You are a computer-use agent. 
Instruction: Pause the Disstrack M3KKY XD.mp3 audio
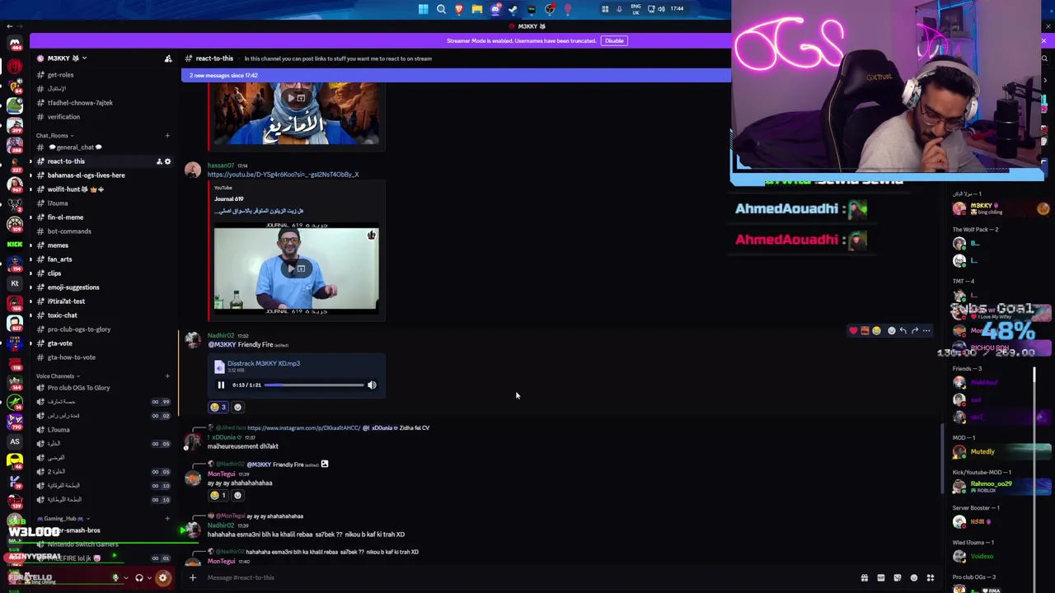(221, 385)
